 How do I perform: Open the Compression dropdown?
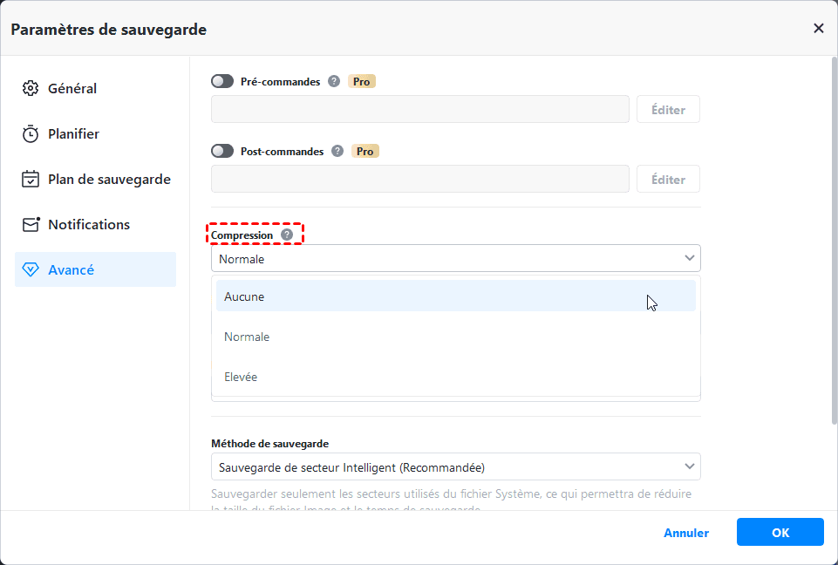point(455,258)
